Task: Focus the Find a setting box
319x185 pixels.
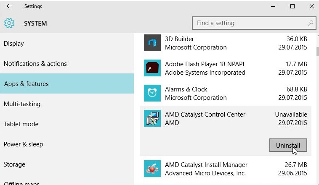Action: (x=254, y=23)
